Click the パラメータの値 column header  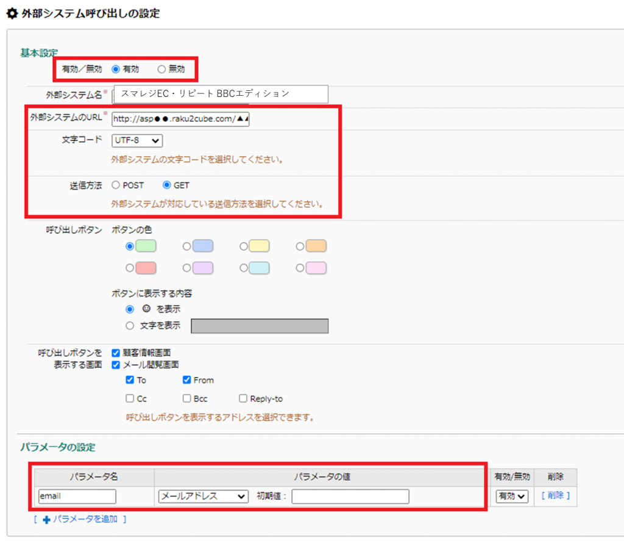coord(322,477)
